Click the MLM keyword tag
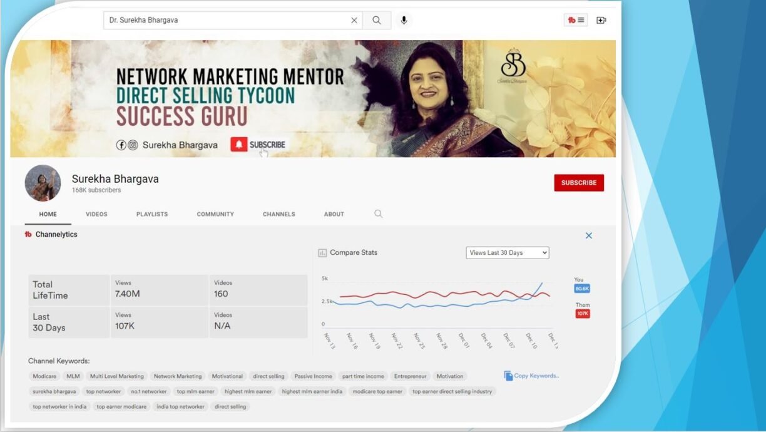766x432 pixels. point(73,376)
